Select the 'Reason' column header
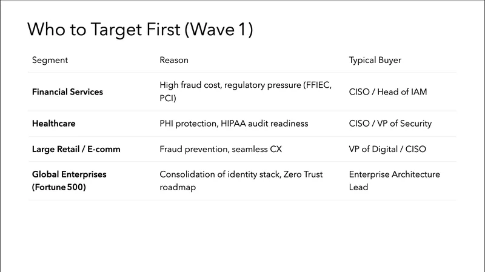 174,61
